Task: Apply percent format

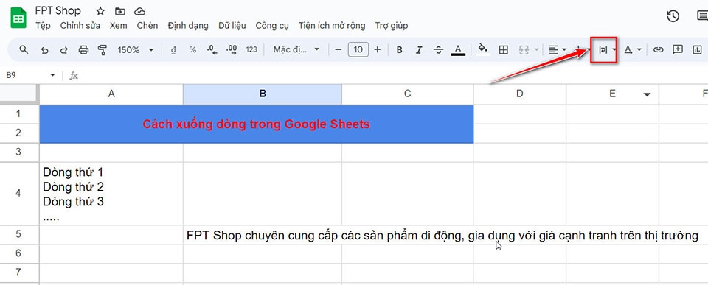Action: [192, 50]
